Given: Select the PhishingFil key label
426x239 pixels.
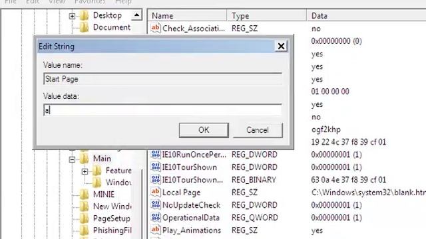Looking at the screenshot, I should (112, 230).
